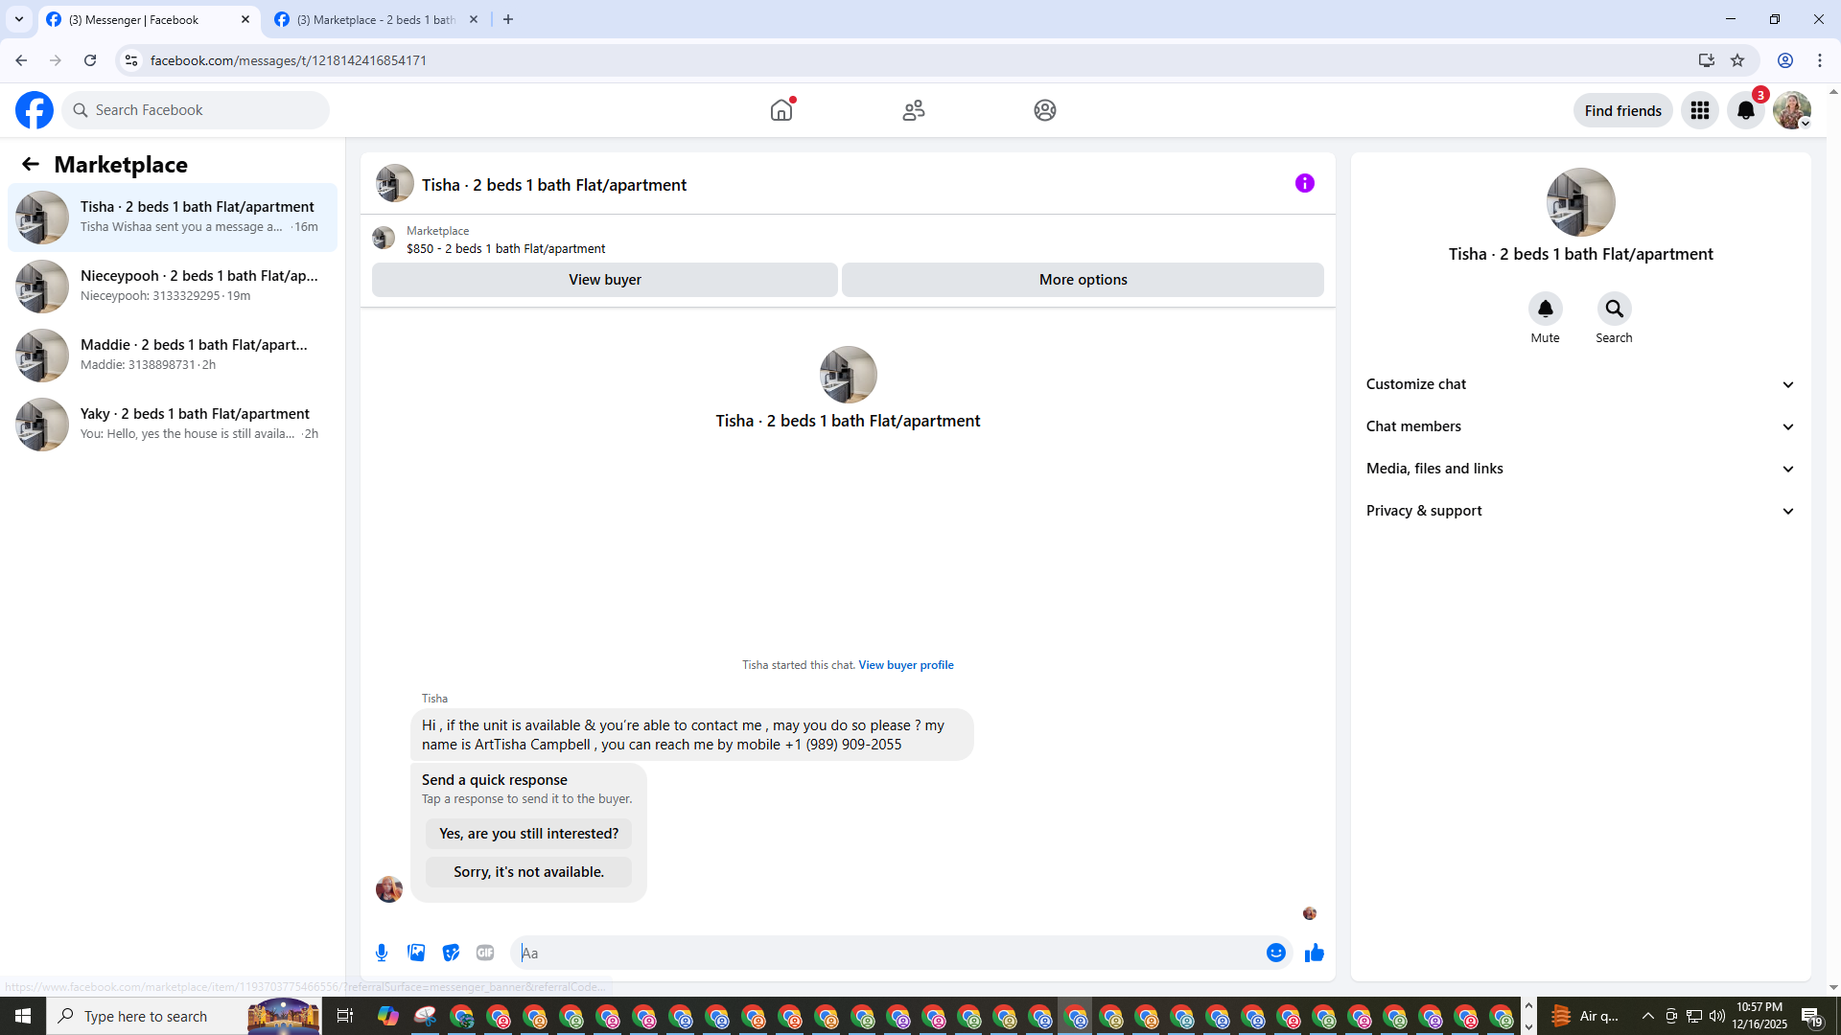Open volume control in system tray
Screen dimensions: 1841x1035
click(x=1717, y=1016)
